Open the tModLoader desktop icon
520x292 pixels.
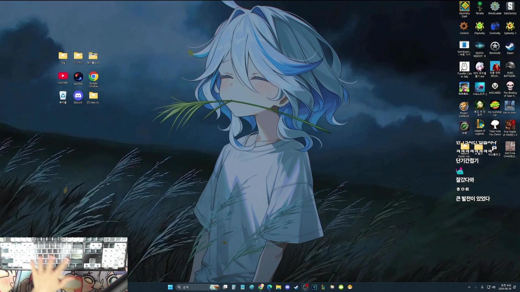click(495, 8)
